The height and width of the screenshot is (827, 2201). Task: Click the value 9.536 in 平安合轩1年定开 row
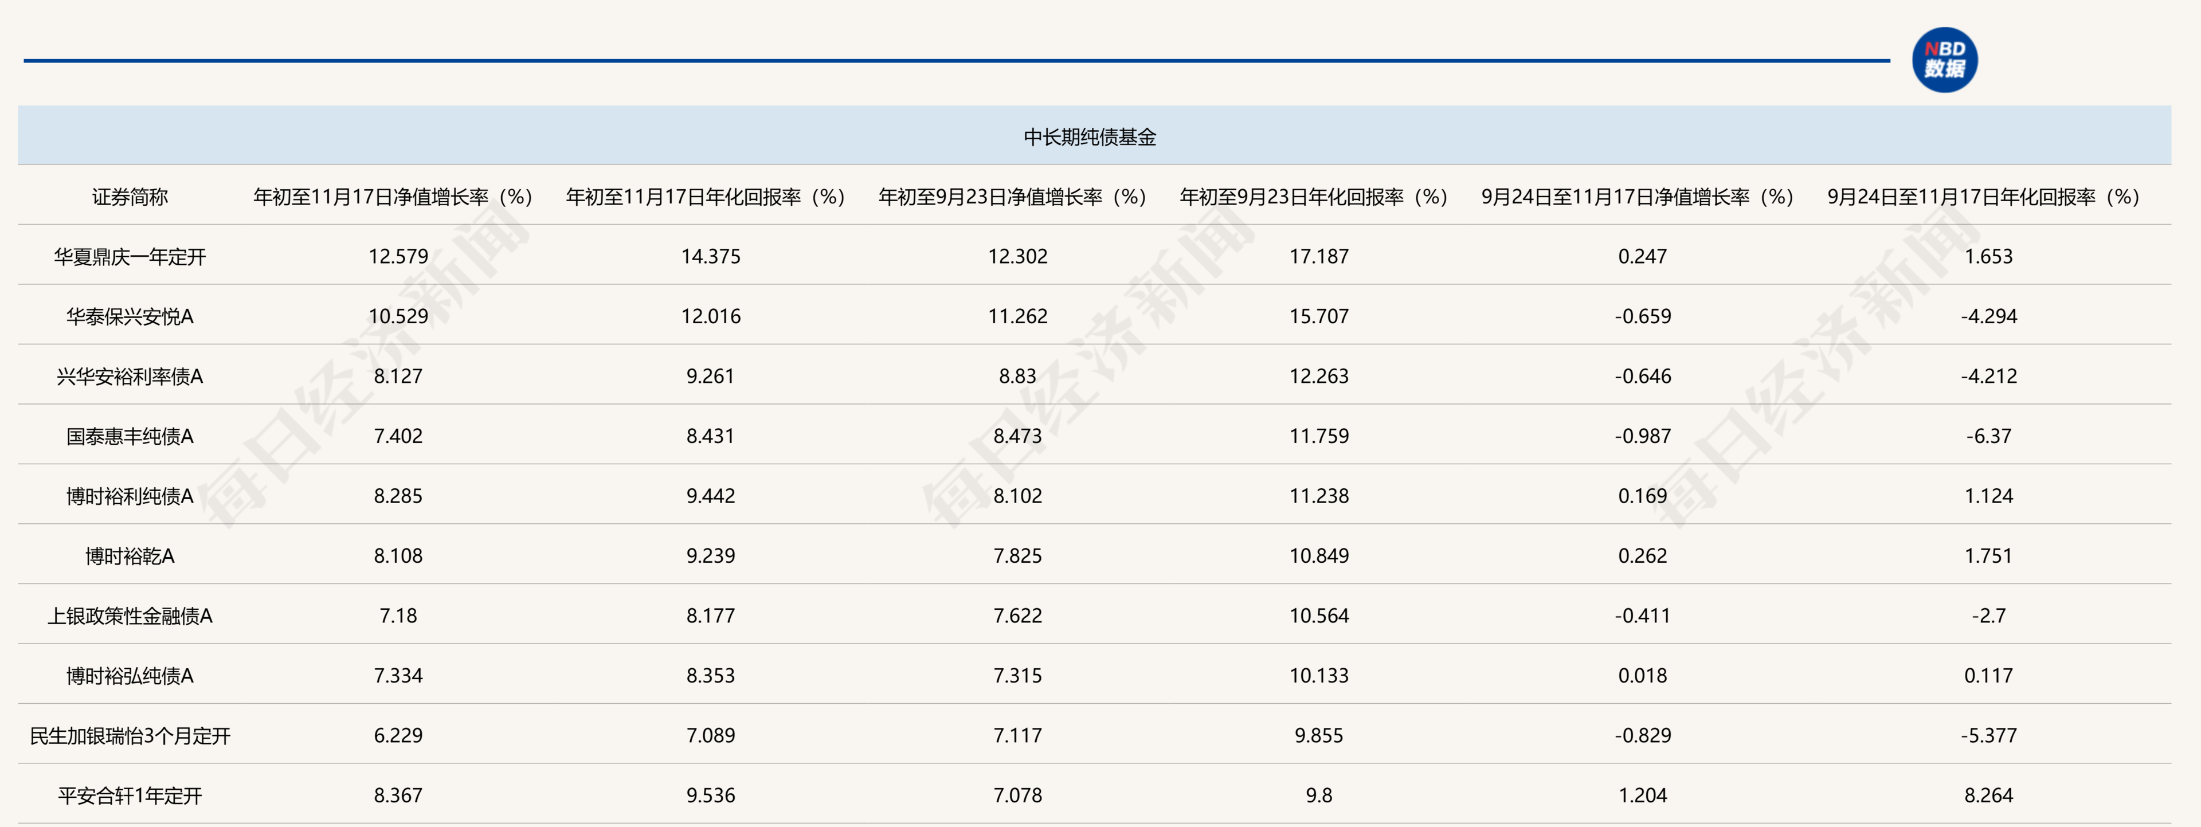(x=711, y=794)
